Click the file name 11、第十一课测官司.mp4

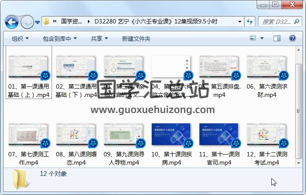[219, 159]
